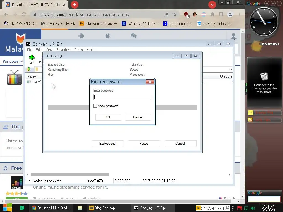This screenshot has width=283, height=212.
Task: Click the network tray icon
Action: [x=246, y=208]
